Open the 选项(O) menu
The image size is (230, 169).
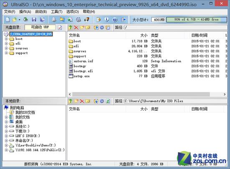click(72, 12)
